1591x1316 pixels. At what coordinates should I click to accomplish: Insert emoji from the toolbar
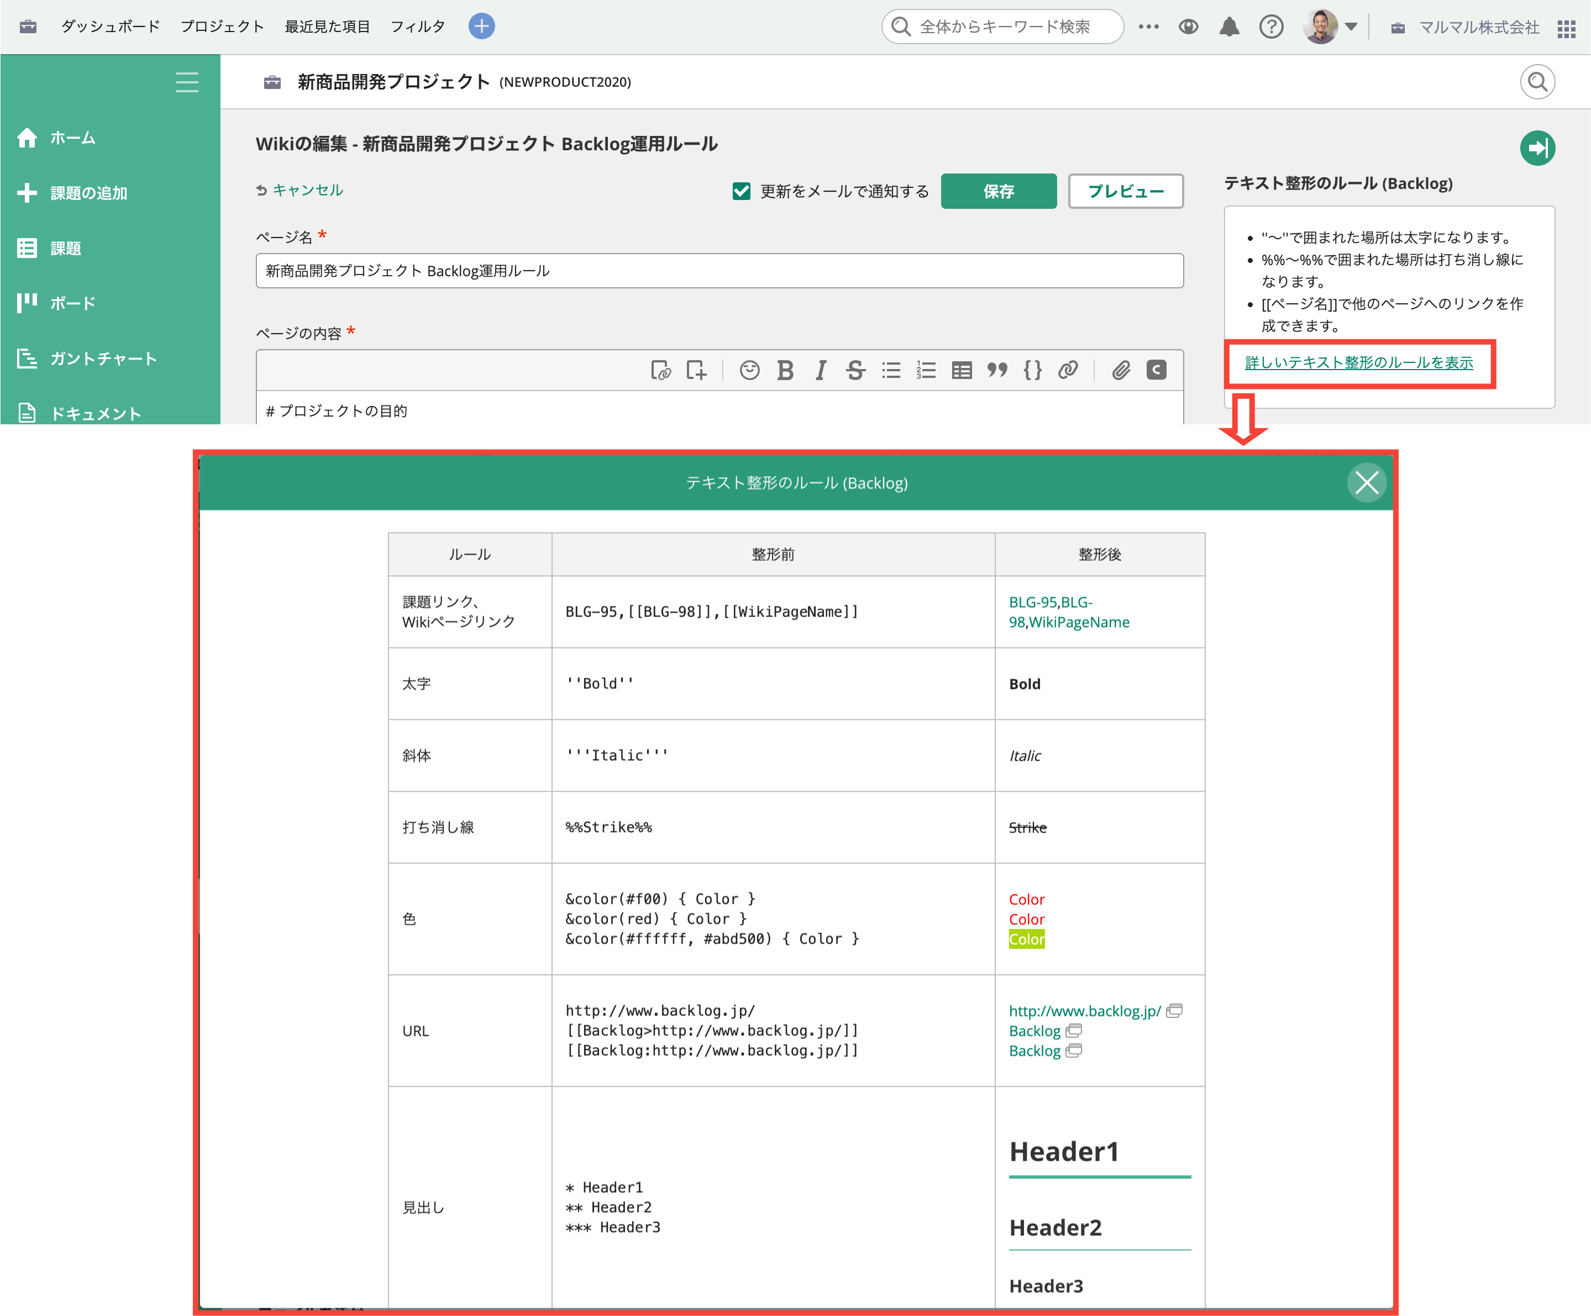pos(749,371)
